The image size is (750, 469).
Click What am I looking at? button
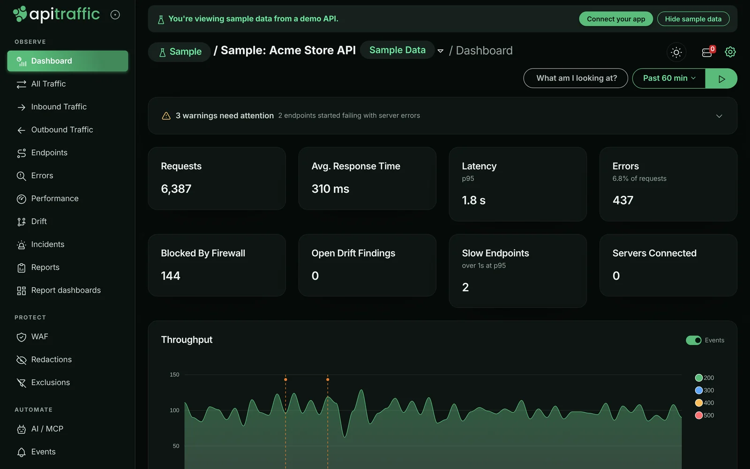(576, 78)
